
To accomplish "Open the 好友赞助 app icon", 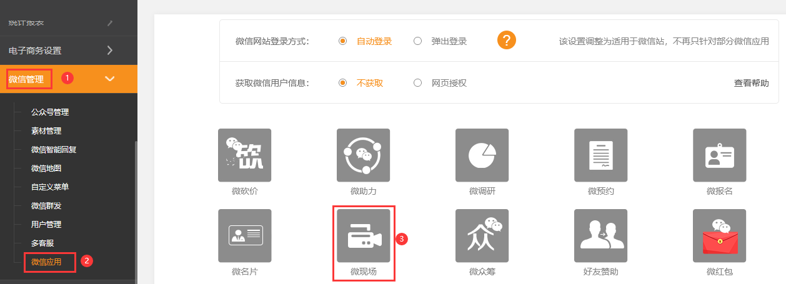I will (600, 235).
